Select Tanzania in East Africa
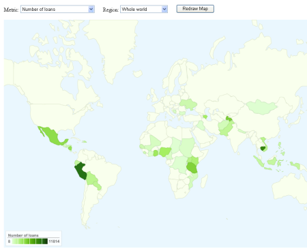 (192, 168)
